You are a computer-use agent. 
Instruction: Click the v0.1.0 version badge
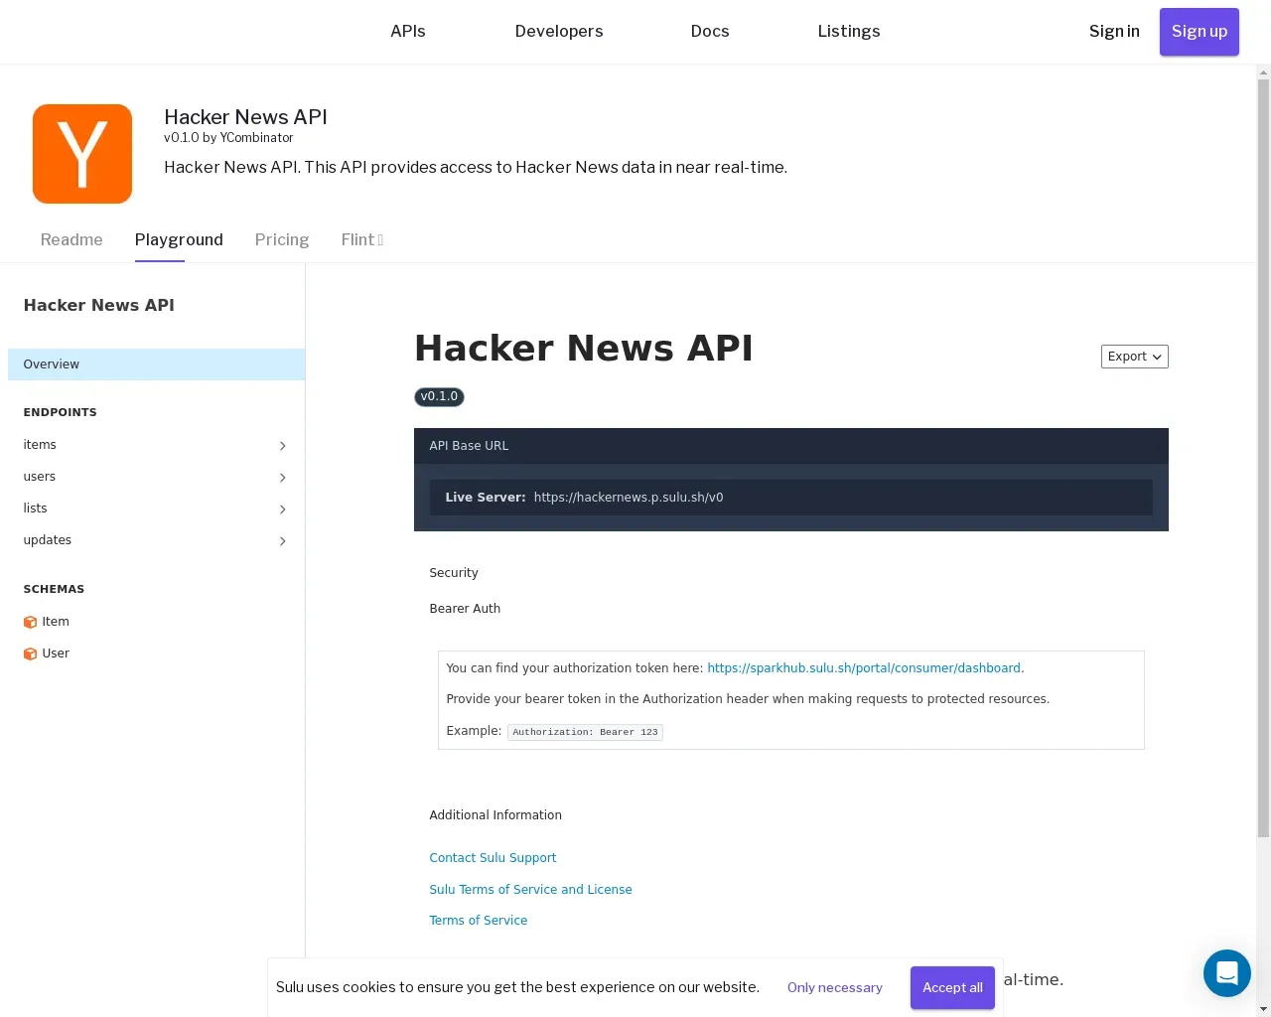pos(439,397)
